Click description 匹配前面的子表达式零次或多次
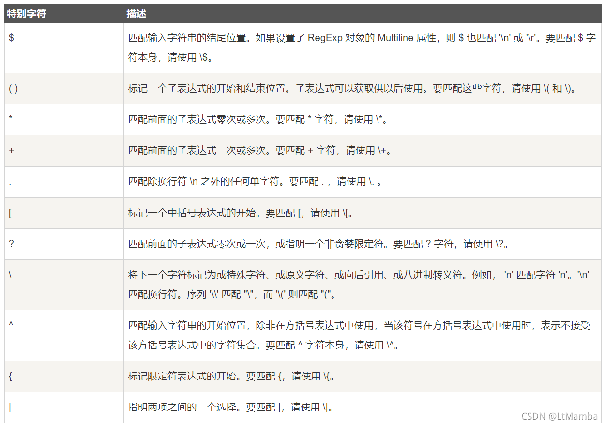The height and width of the screenshot is (425, 605). [x=362, y=120]
